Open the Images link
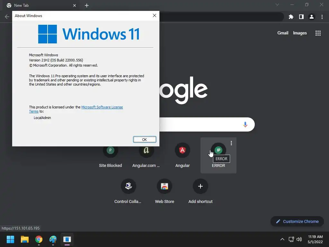329x247 pixels. [x=300, y=33]
